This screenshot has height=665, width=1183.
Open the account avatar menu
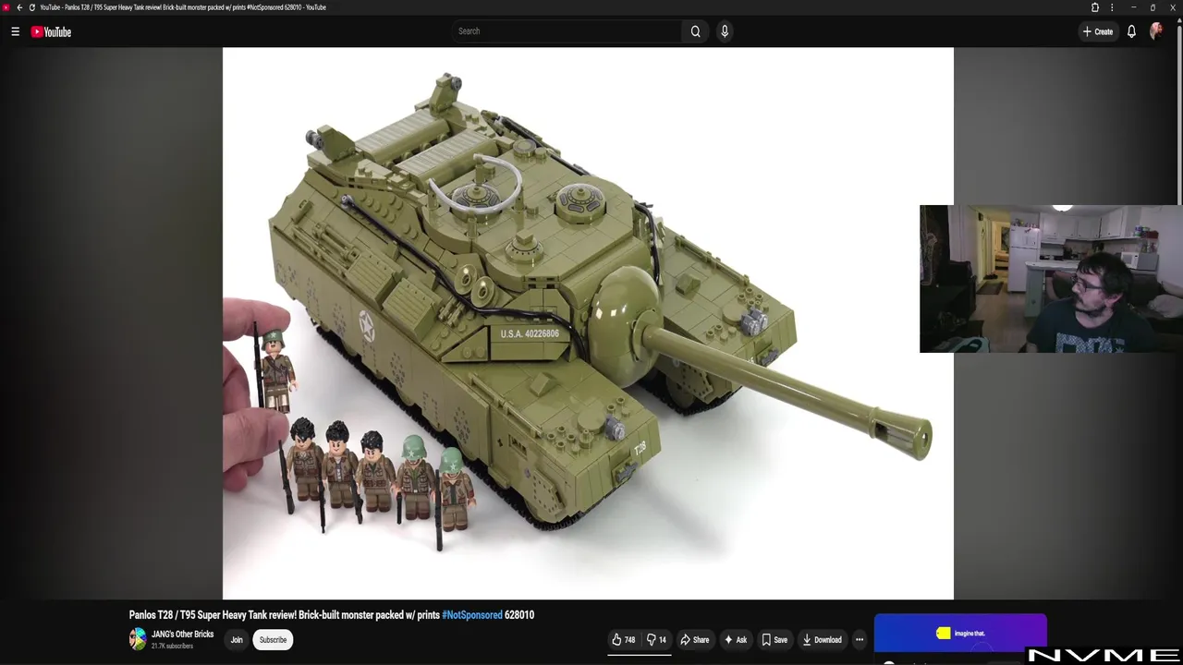(x=1156, y=31)
